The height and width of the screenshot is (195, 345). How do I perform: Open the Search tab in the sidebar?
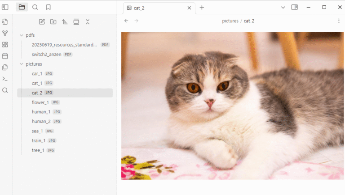tap(35, 7)
